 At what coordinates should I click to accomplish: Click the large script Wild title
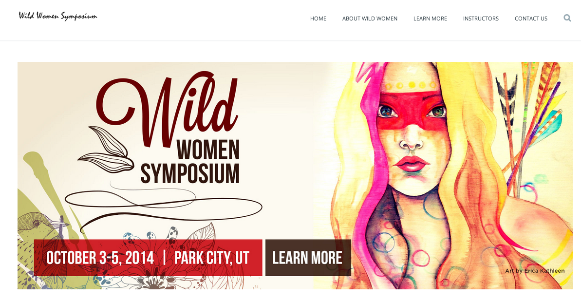pyautogui.click(x=168, y=110)
